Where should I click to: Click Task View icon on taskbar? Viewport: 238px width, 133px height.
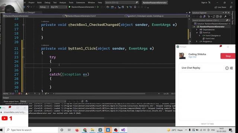click(69, 130)
